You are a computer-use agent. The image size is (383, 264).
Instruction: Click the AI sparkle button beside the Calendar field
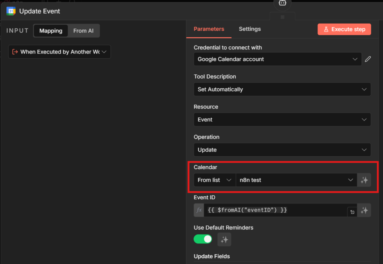[x=364, y=180]
